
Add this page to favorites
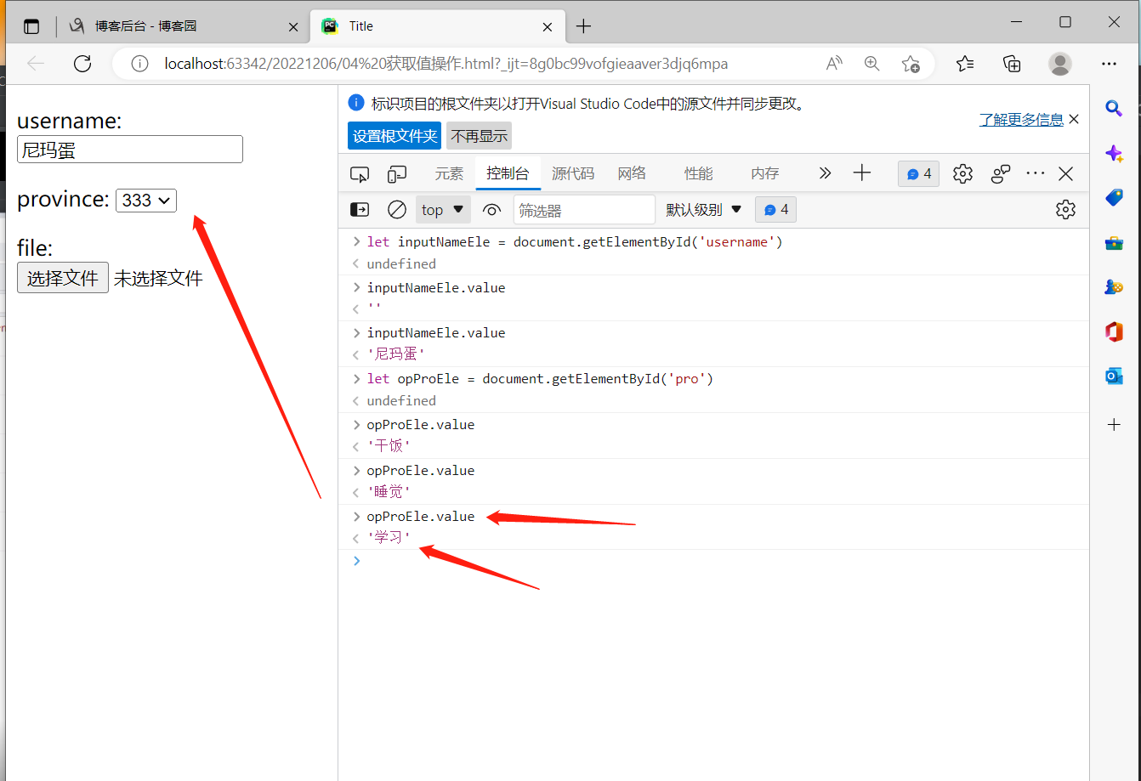tap(911, 64)
